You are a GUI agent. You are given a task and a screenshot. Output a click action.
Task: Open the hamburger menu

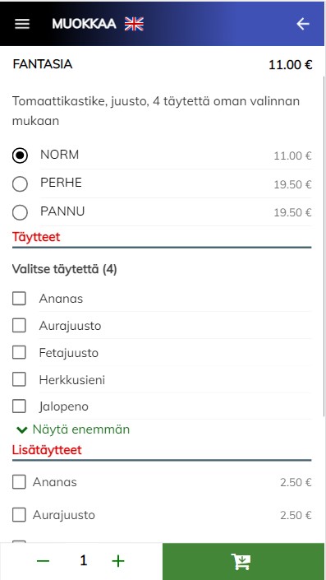[x=22, y=24]
